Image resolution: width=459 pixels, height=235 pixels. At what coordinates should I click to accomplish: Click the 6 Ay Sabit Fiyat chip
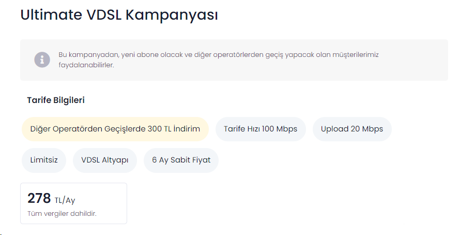coord(181,160)
